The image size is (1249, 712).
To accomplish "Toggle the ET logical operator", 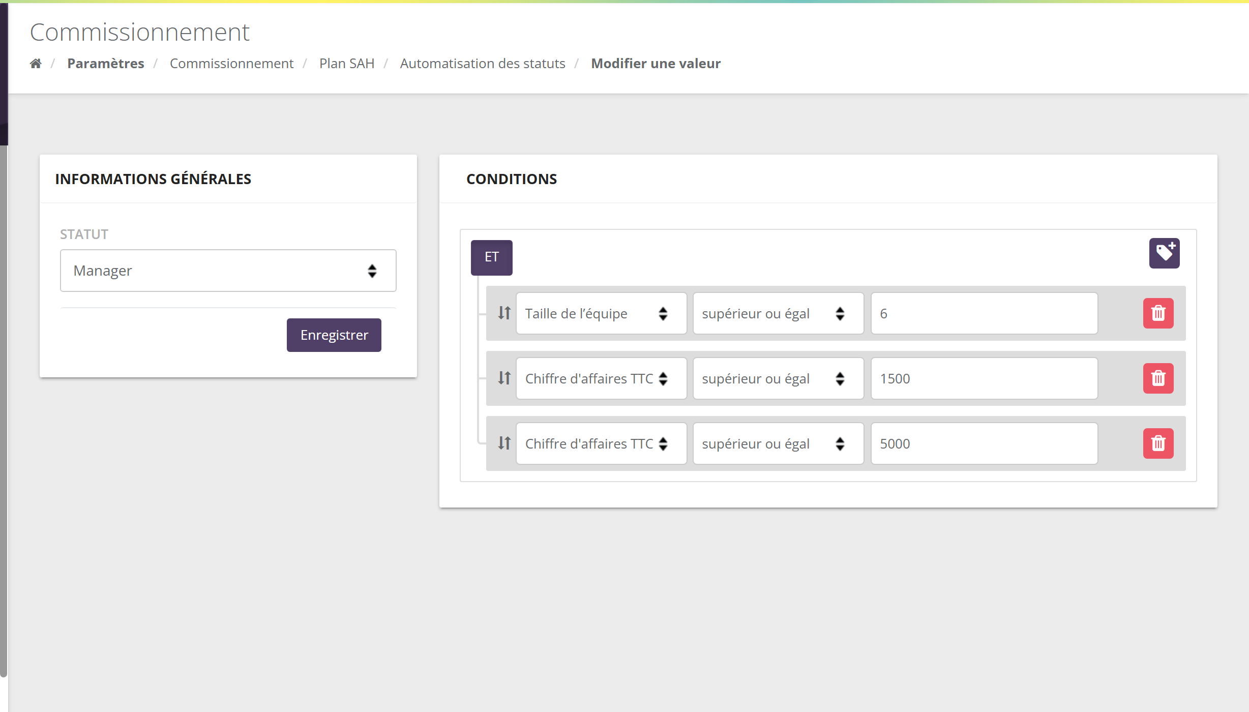I will pyautogui.click(x=491, y=257).
